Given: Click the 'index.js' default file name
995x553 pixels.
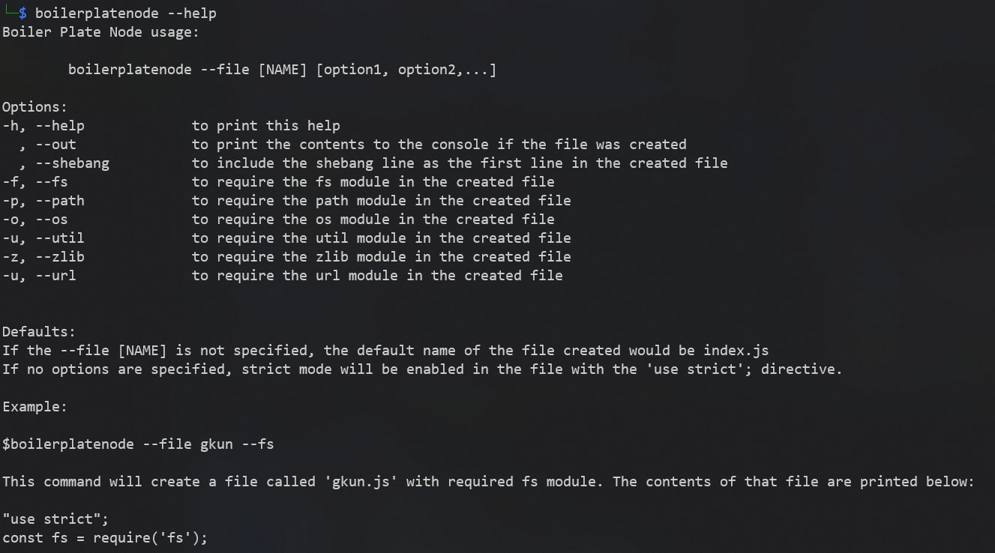Looking at the screenshot, I should 736,351.
